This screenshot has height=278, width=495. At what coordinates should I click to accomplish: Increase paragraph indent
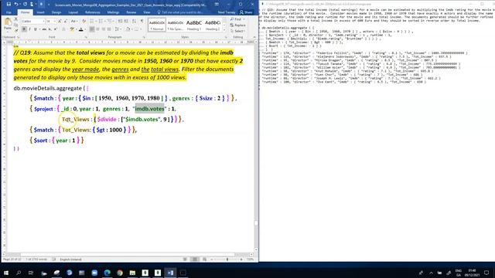pos(126,21)
